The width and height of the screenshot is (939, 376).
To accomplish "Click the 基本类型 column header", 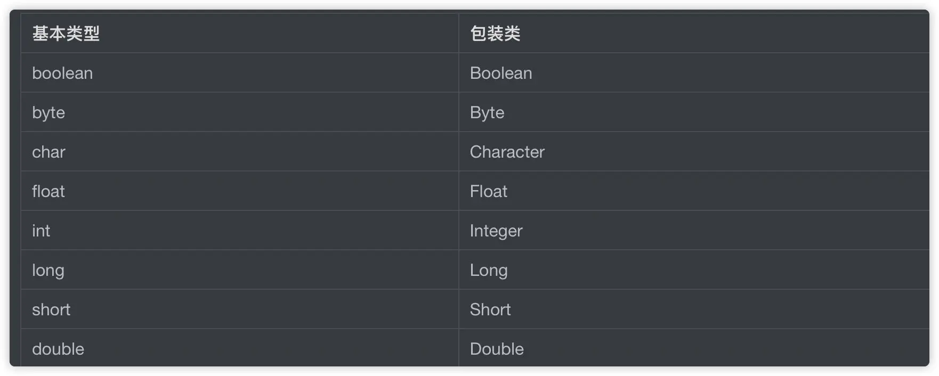I will [66, 34].
